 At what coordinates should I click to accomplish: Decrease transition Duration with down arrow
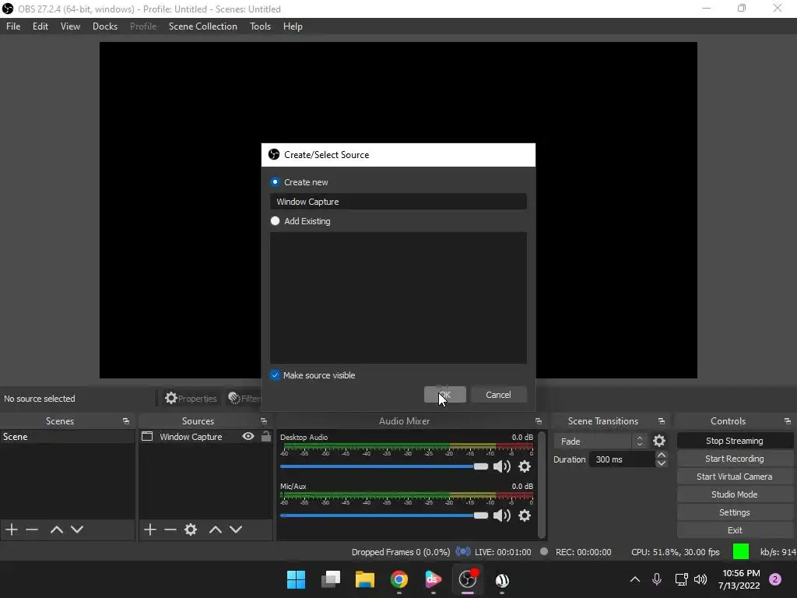662,463
